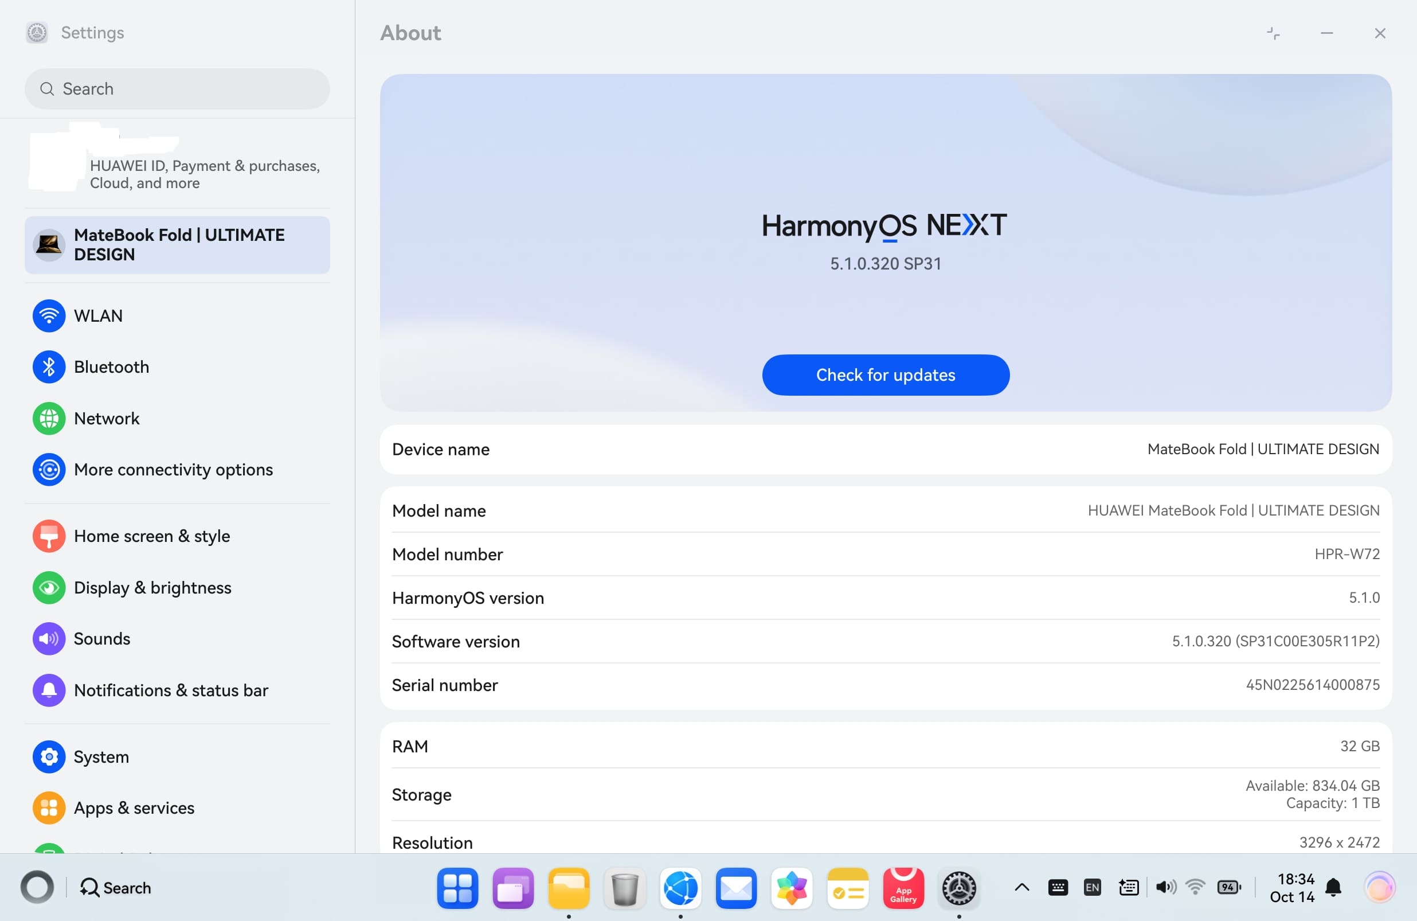Click the Device name row

click(885, 449)
